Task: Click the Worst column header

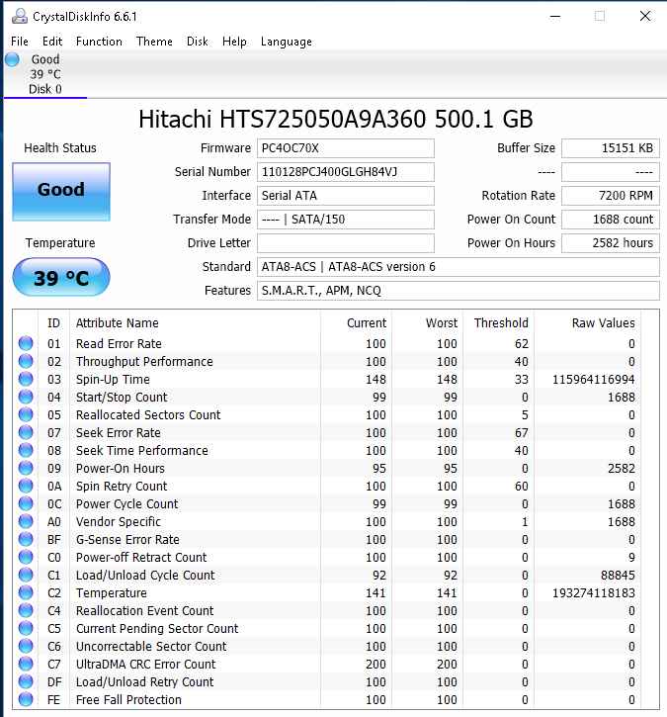Action: point(442,323)
